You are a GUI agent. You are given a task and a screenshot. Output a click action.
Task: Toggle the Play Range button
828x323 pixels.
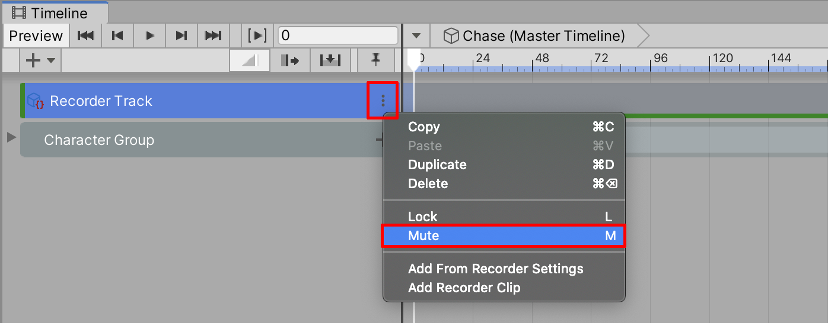pos(257,36)
